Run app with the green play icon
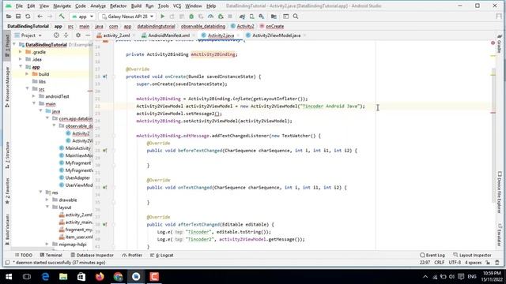 [163, 17]
